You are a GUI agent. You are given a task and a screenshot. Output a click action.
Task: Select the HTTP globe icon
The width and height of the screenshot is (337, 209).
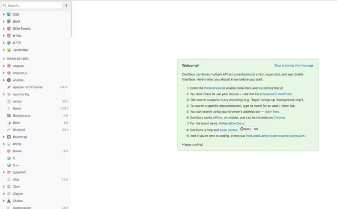coord(9,43)
